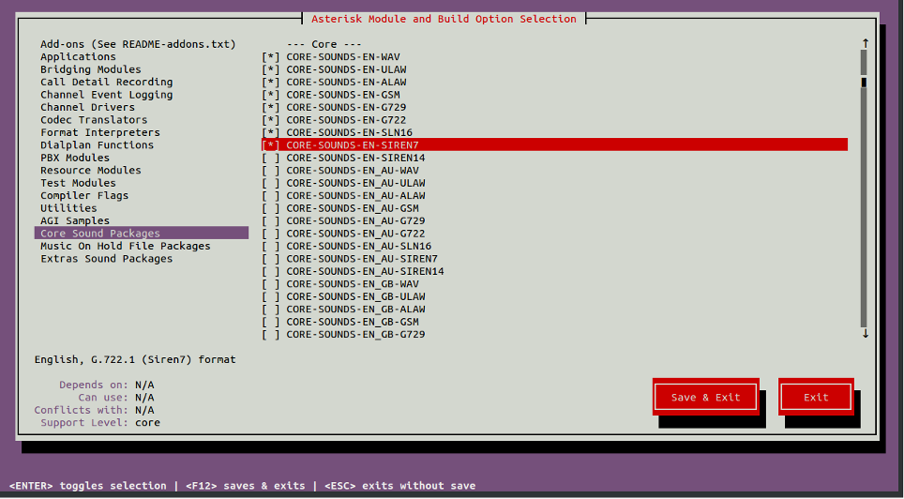Select Channel Drivers category
The width and height of the screenshot is (904, 499).
coord(87,108)
